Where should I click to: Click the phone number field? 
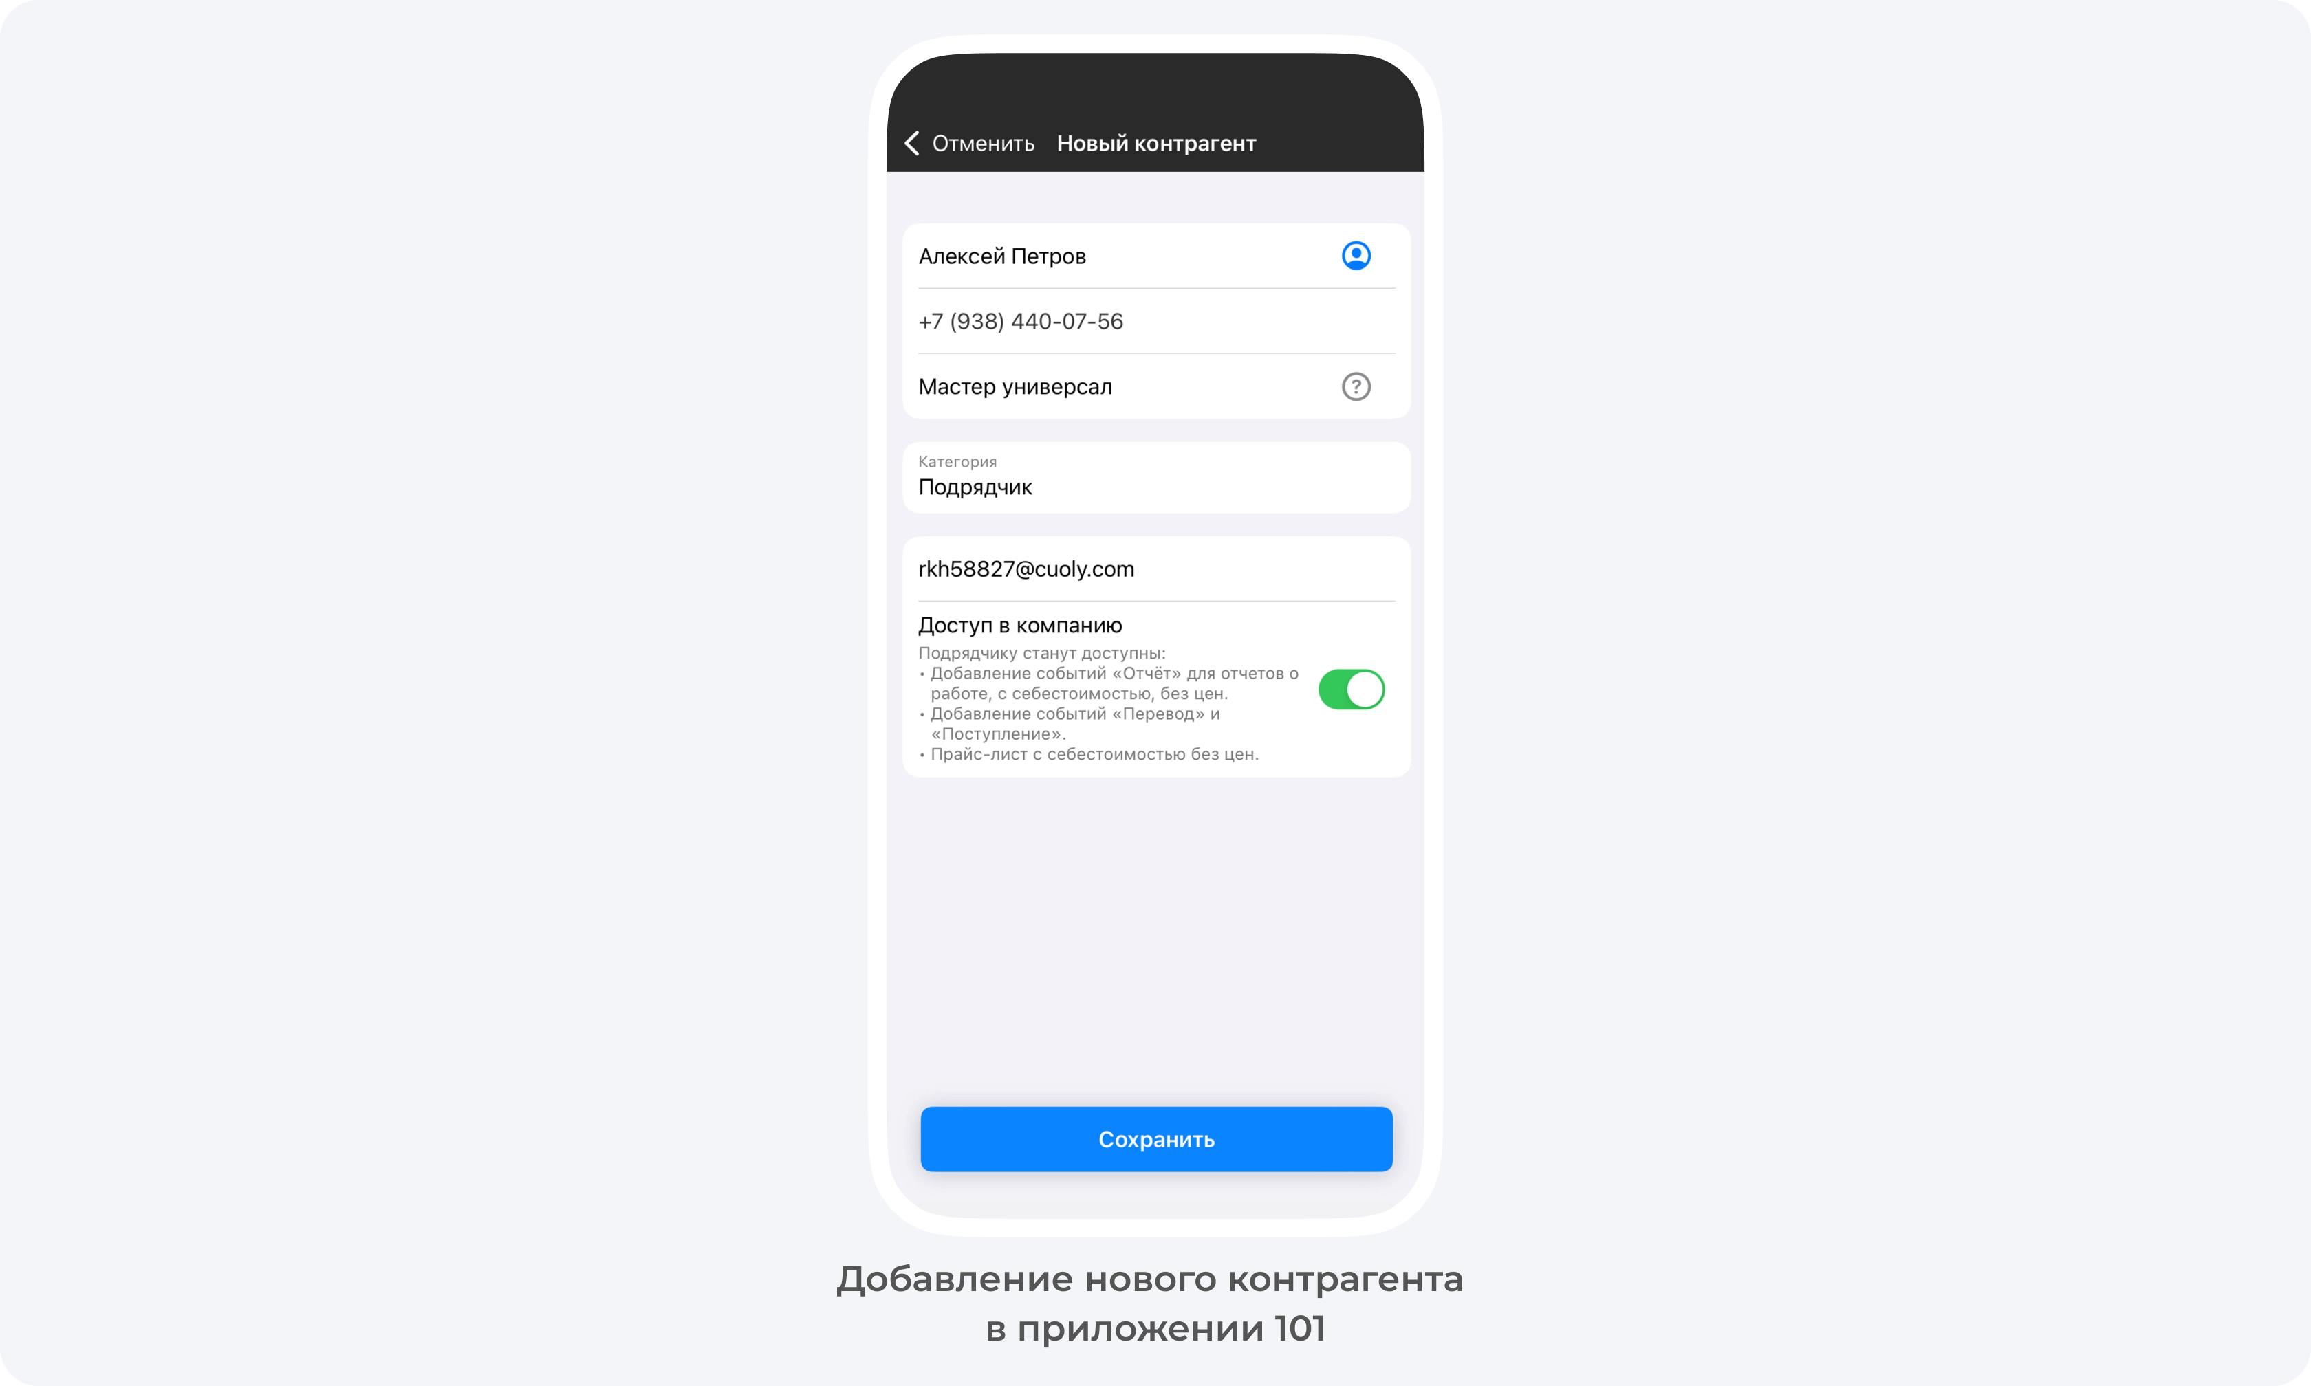click(x=1155, y=320)
